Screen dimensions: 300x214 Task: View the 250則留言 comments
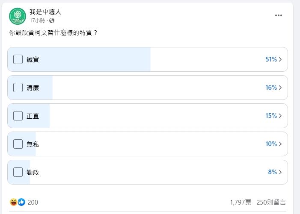coord(271,202)
